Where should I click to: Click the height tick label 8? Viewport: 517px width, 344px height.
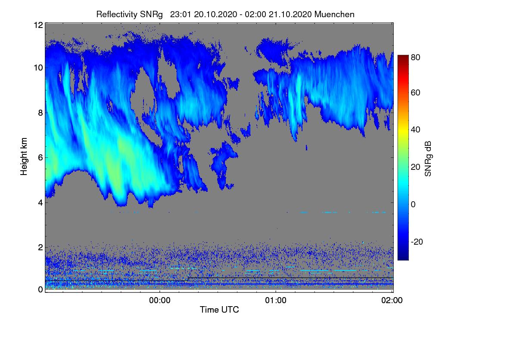40,113
